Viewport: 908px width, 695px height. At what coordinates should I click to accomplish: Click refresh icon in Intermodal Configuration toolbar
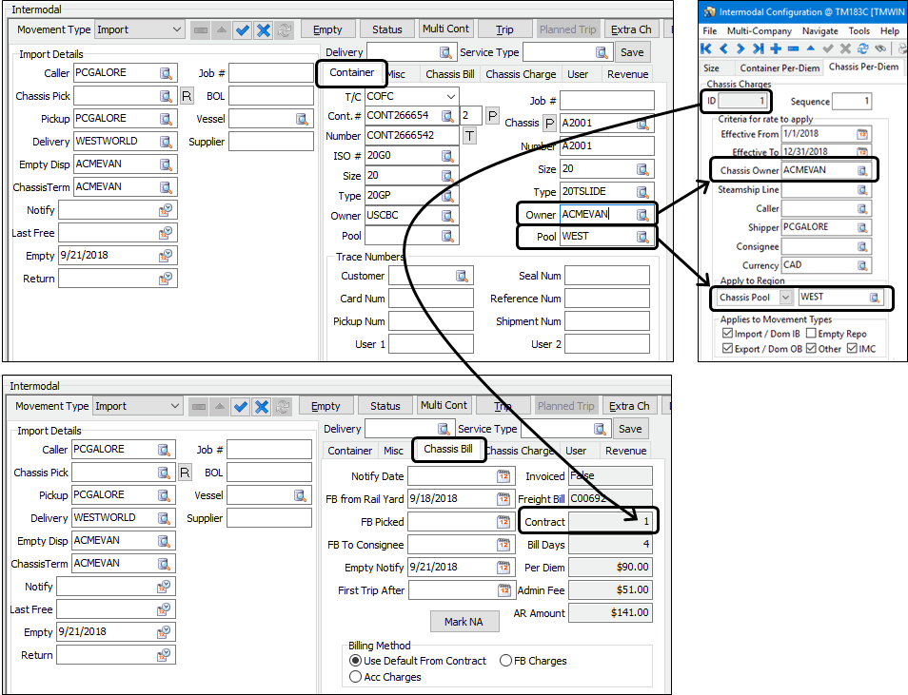point(862,48)
